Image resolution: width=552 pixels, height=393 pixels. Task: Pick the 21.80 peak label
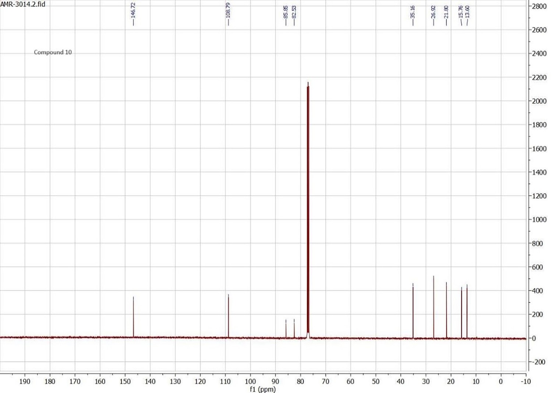click(x=446, y=12)
